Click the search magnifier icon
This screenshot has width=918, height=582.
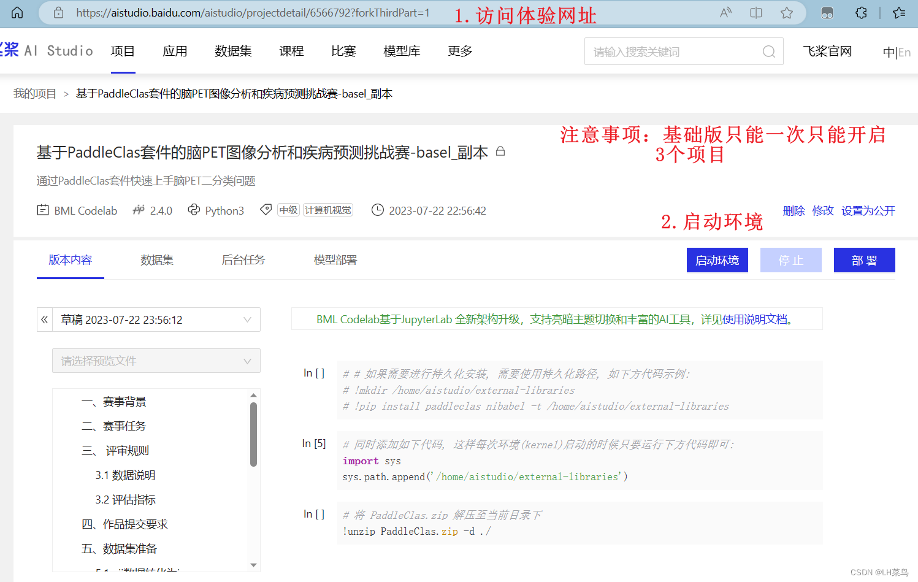(x=769, y=52)
